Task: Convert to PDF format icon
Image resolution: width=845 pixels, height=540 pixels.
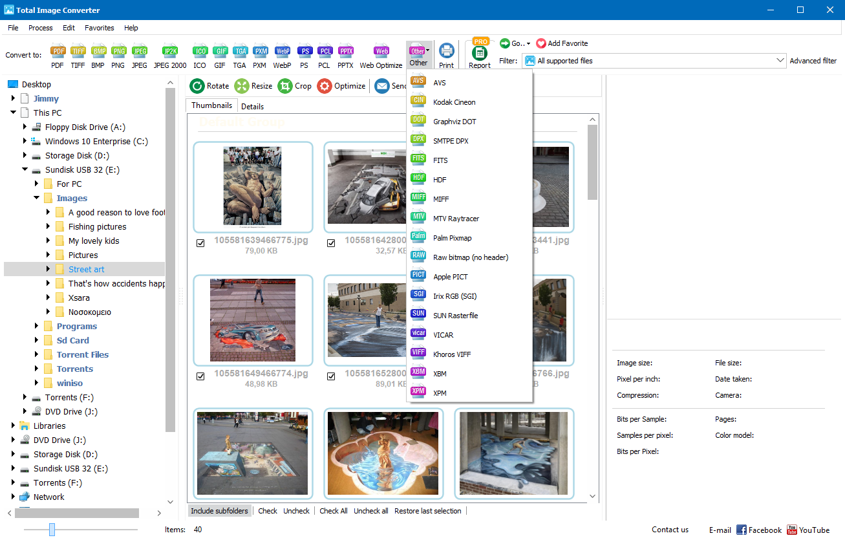Action: click(x=58, y=56)
